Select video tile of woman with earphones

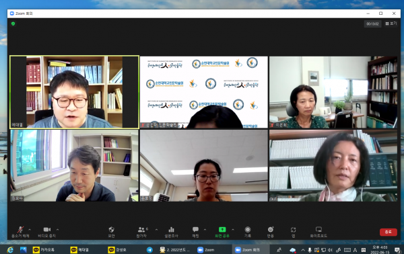pos(333,165)
